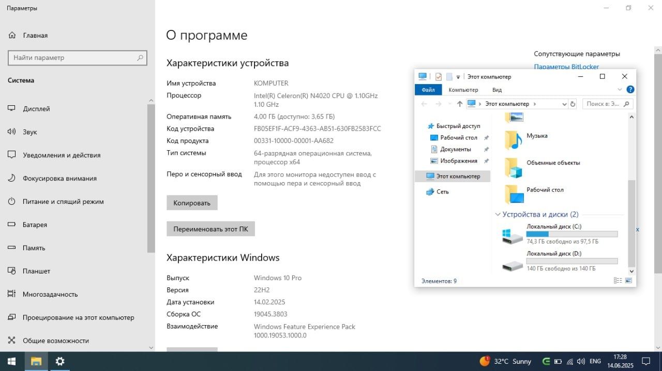Click File Explorer taskbar icon

point(36,361)
